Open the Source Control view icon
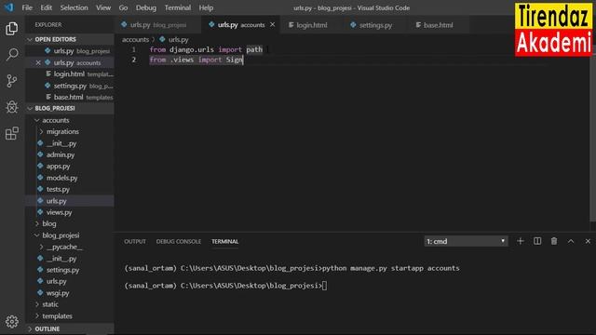 point(12,81)
